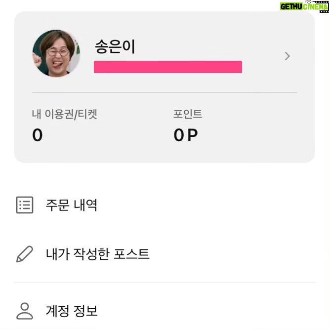The width and height of the screenshot is (329, 329).
Task: Click the word GETHU in the watermark
Action: 291,7
